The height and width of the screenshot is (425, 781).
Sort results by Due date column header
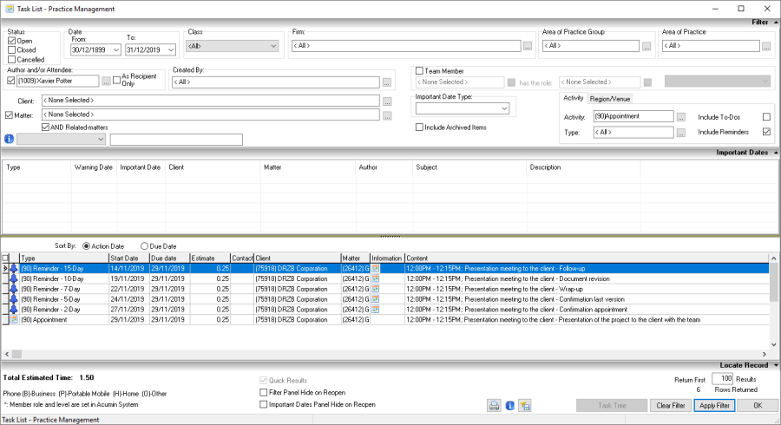170,258
